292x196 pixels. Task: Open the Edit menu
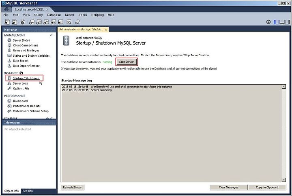tap(15, 15)
